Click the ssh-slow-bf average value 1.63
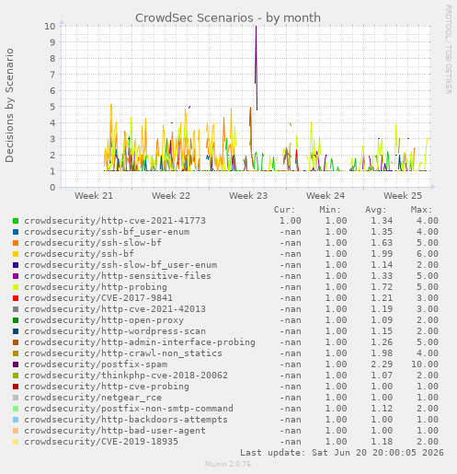This screenshot has width=457, height=474. tap(382, 243)
